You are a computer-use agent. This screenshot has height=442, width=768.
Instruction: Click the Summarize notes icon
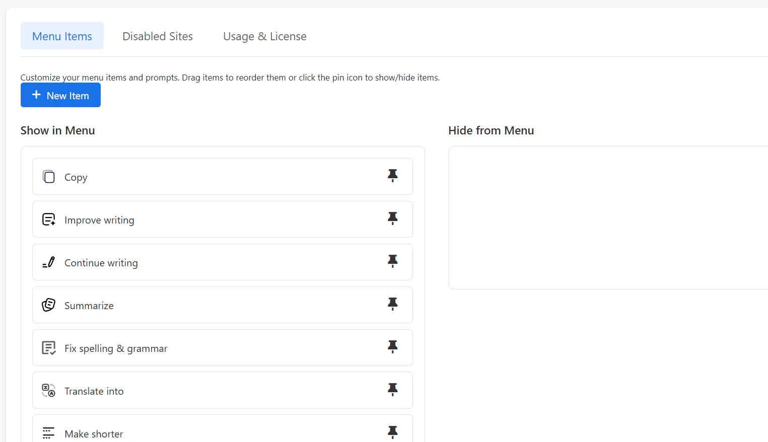point(48,305)
